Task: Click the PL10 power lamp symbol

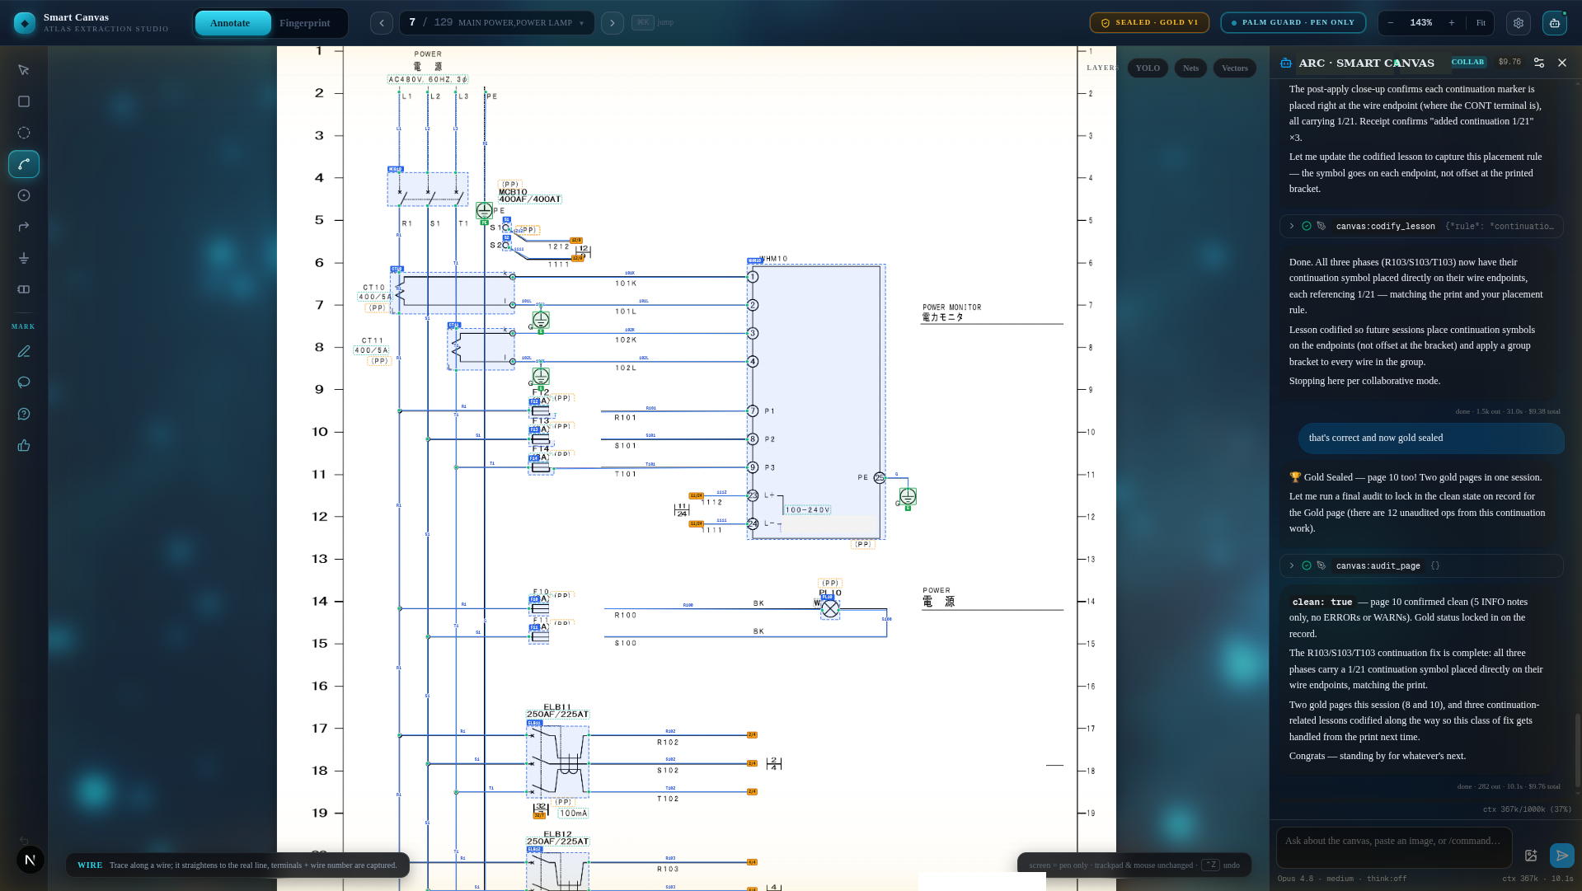Action: tap(830, 608)
